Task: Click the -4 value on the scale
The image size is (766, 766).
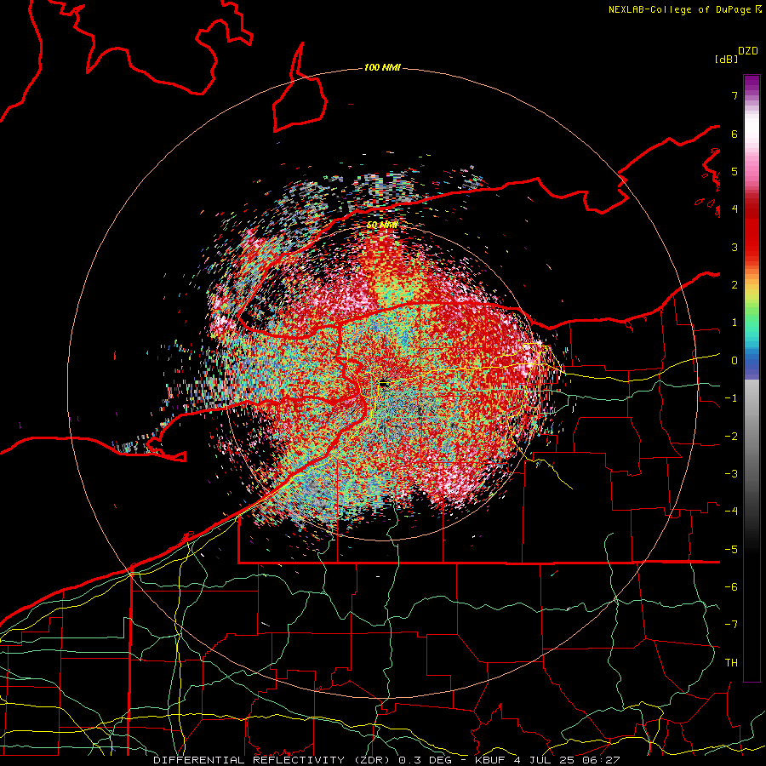Action: point(731,512)
